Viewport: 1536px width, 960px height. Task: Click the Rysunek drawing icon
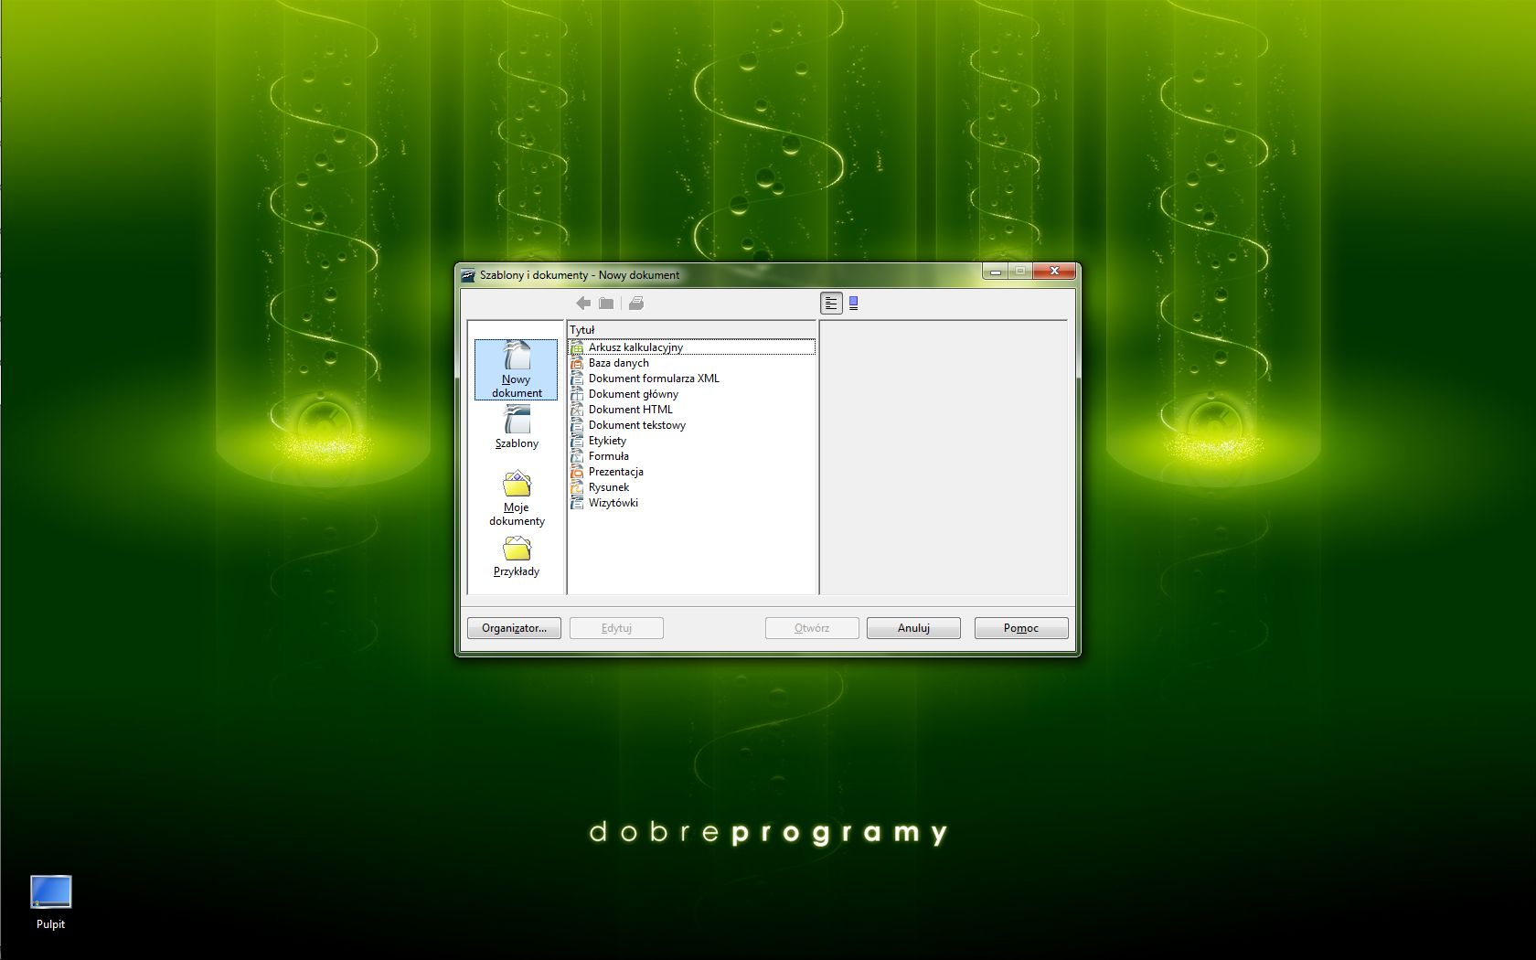tap(577, 487)
